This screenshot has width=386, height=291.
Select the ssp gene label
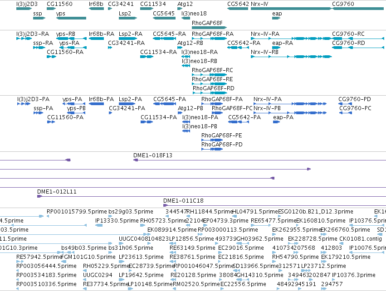click(x=38, y=14)
